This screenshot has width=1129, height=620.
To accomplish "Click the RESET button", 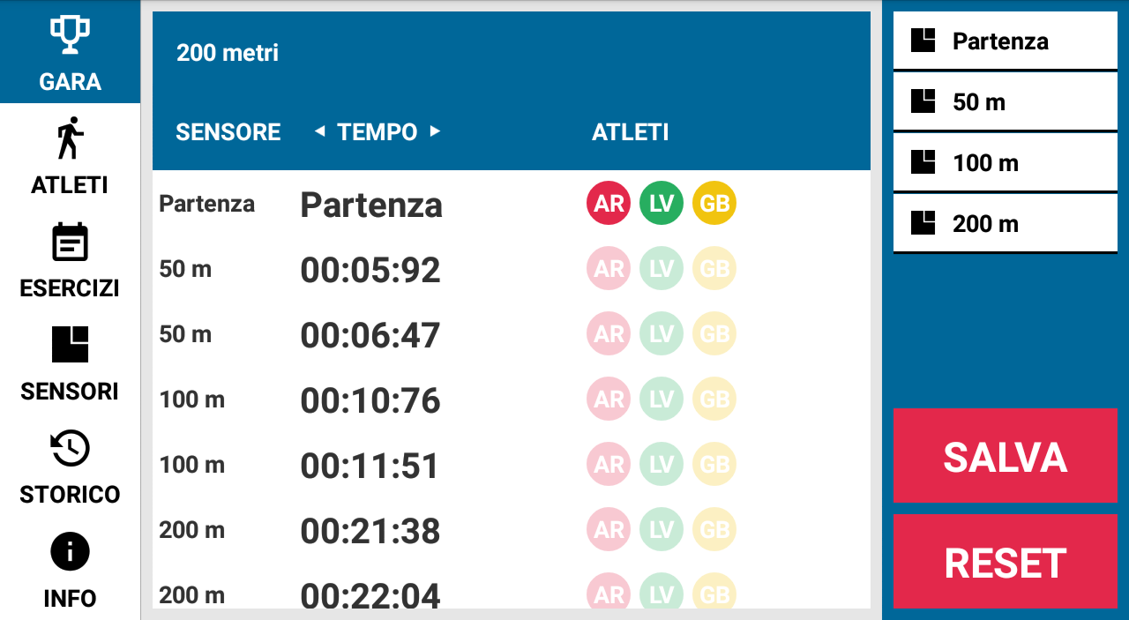I will (1006, 561).
